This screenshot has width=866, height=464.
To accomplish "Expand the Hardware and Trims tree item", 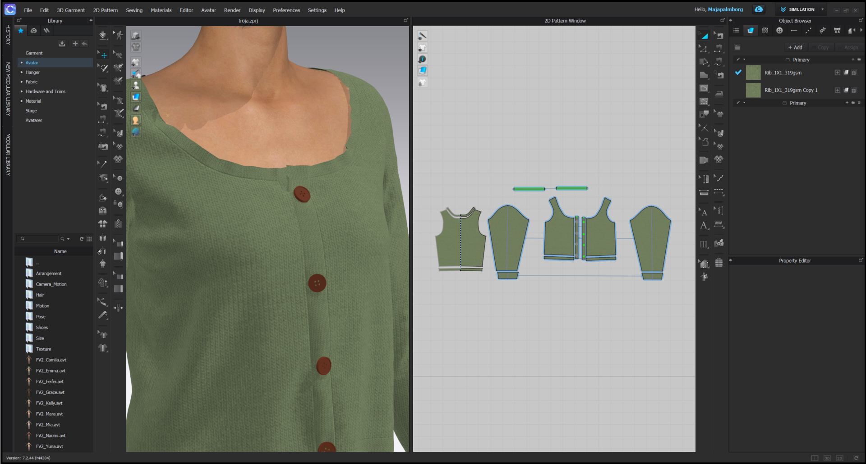I will 22,91.
